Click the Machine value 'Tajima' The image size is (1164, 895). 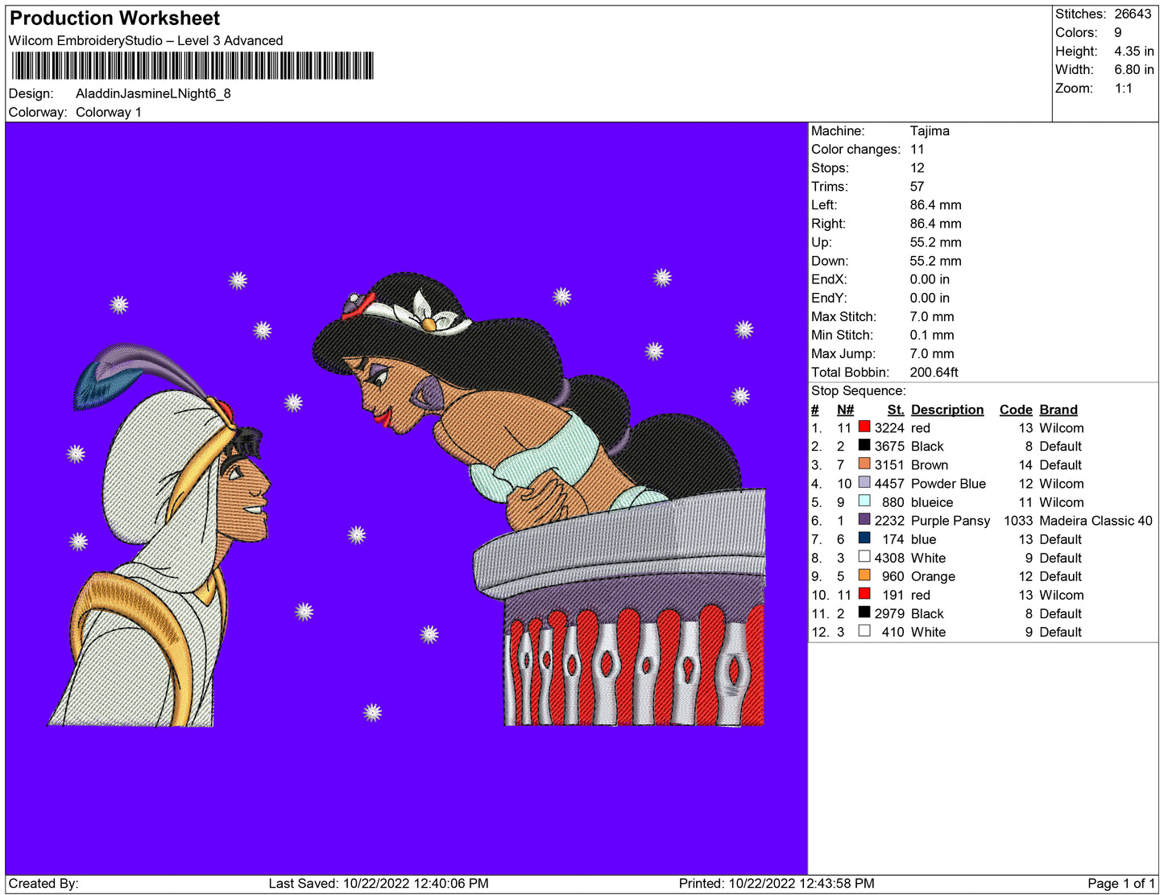pyautogui.click(x=930, y=130)
